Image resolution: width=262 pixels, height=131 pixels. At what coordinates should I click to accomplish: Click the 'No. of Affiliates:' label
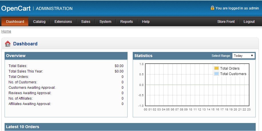21,98
